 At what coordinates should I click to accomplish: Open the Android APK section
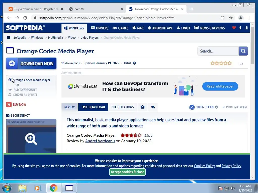pos(160,28)
